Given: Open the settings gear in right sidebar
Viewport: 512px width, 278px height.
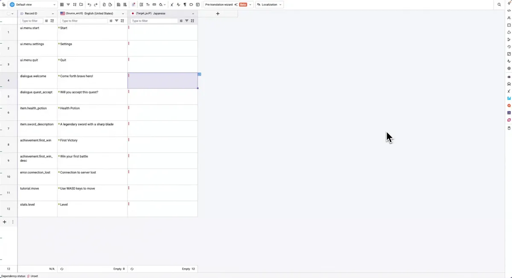Looking at the screenshot, I should 509,68.
